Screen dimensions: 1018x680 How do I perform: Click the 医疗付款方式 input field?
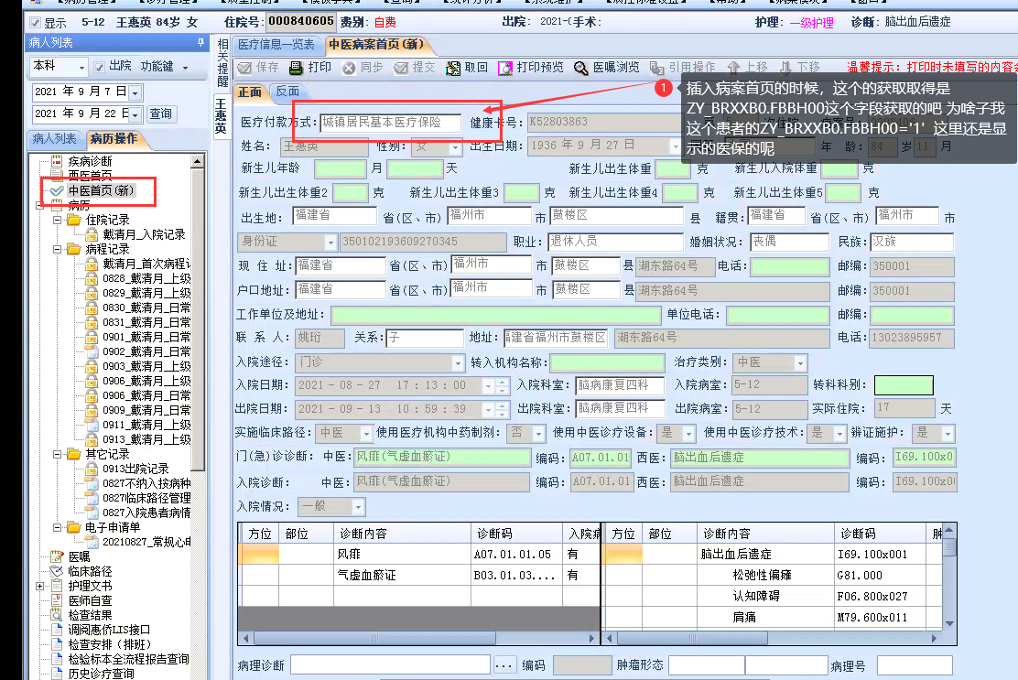pos(391,123)
